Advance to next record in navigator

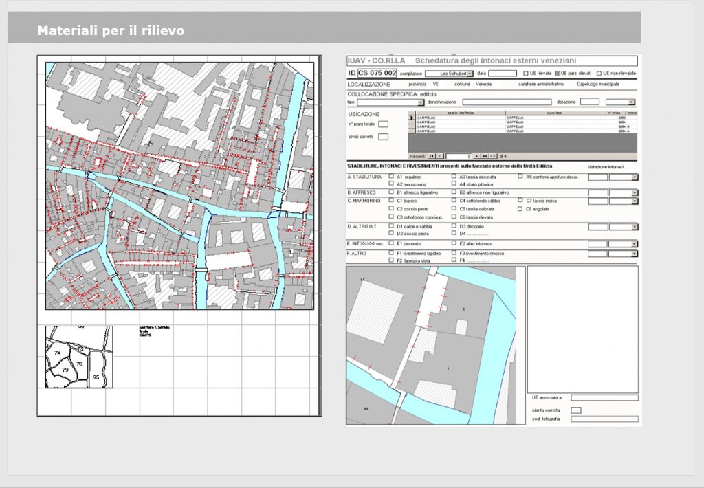(x=476, y=156)
